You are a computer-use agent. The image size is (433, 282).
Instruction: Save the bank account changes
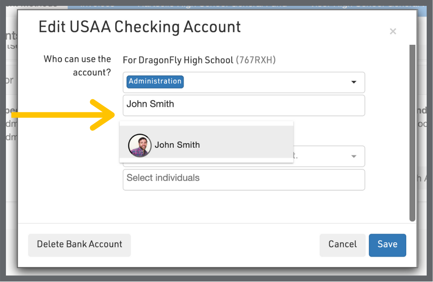(x=387, y=245)
